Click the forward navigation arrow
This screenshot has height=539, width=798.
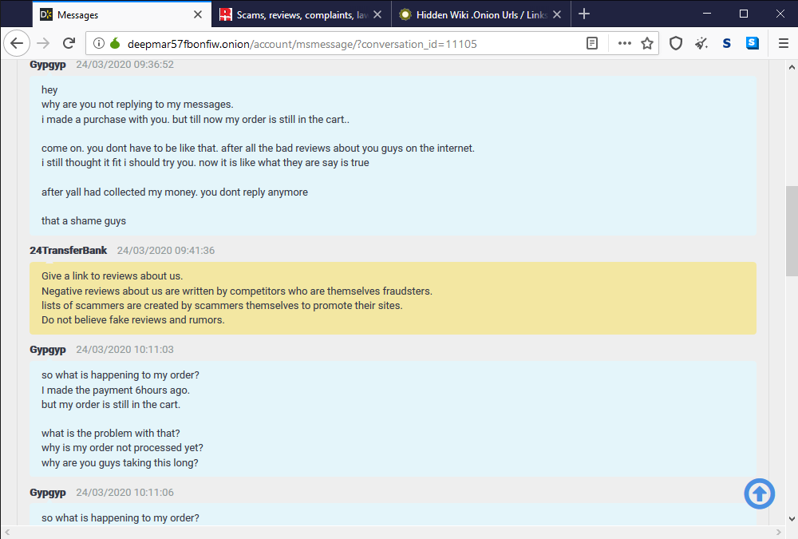43,43
